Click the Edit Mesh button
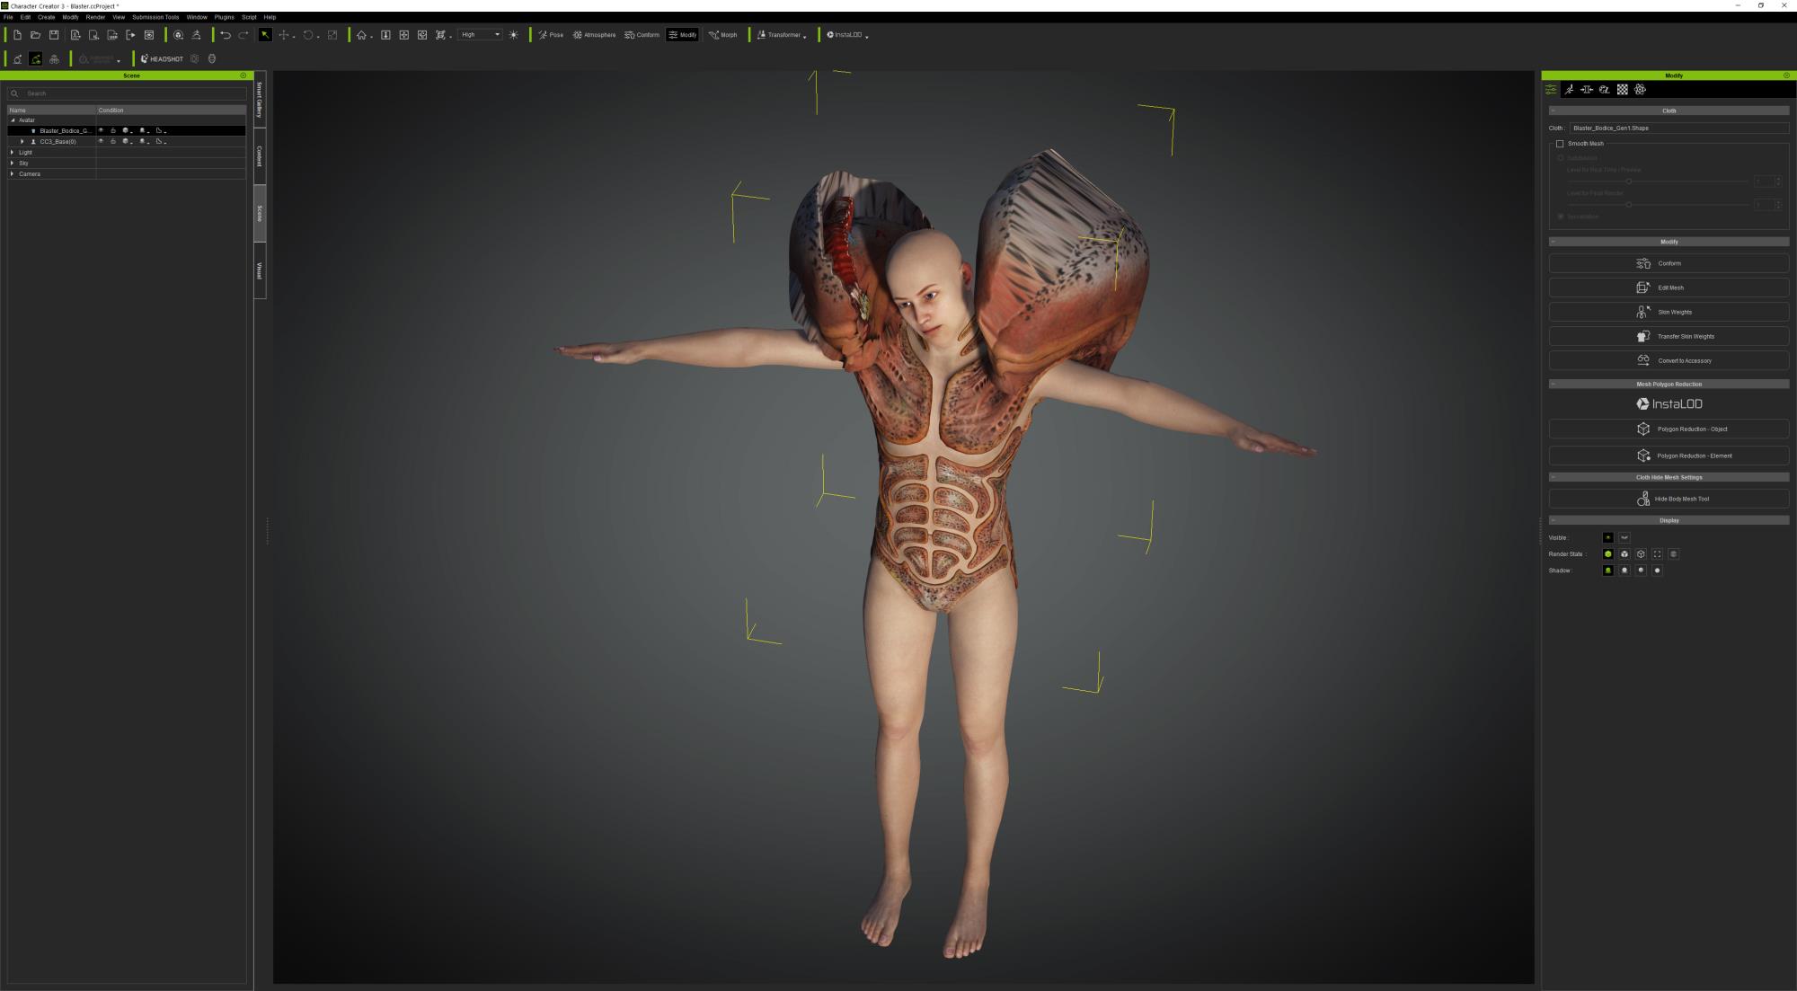The image size is (1797, 991). [x=1669, y=288]
